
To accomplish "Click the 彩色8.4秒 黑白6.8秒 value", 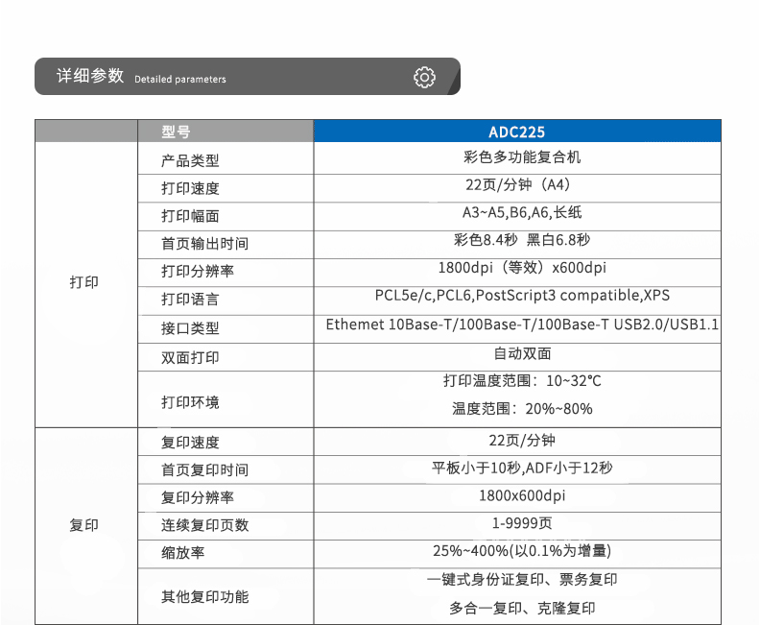I will point(521,240).
